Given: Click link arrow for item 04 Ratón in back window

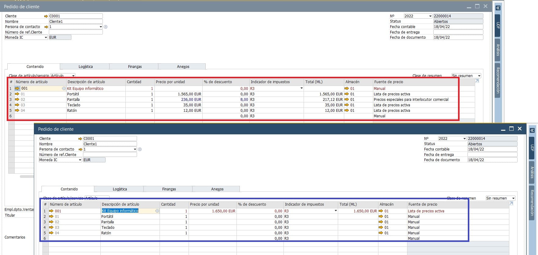Looking at the screenshot, I should click(x=17, y=110).
